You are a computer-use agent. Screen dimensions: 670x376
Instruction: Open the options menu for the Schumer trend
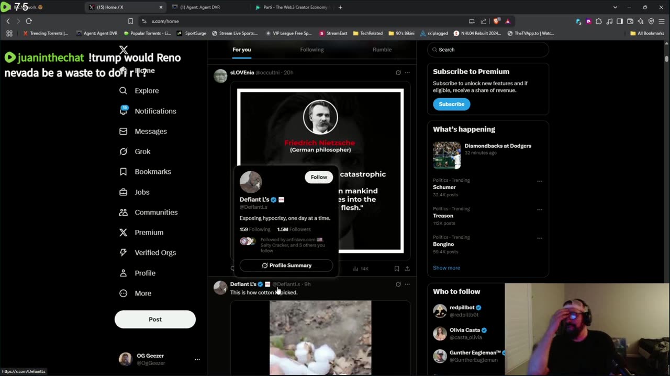(x=540, y=181)
